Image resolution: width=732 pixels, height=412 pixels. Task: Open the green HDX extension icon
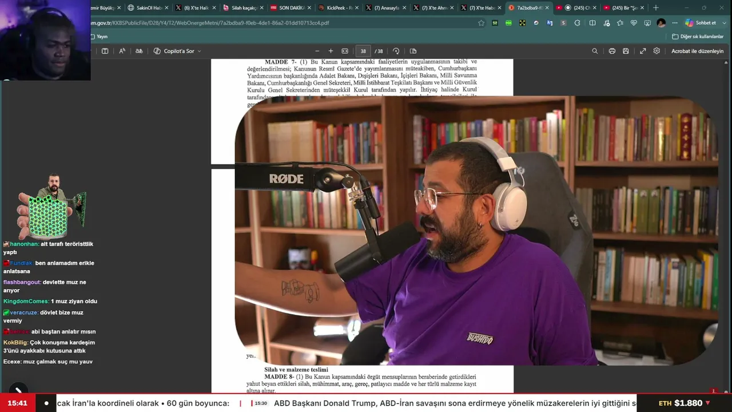[508, 23]
